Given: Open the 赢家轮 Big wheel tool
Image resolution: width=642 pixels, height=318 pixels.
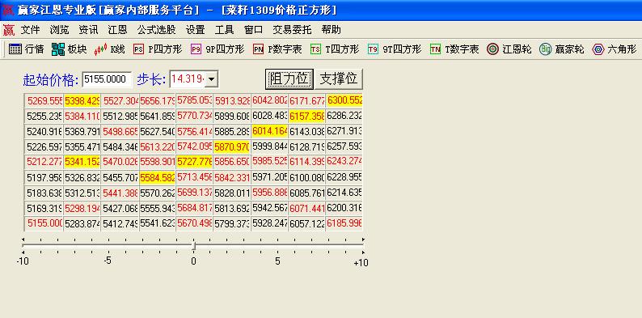Looking at the screenshot, I should 562,49.
